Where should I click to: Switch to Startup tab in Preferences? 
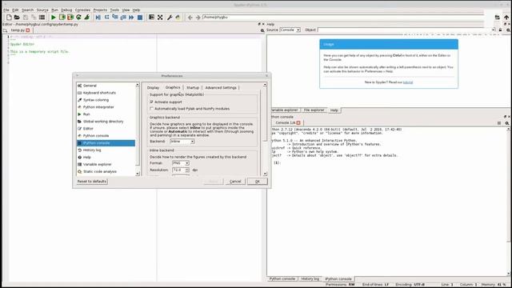[x=193, y=87]
